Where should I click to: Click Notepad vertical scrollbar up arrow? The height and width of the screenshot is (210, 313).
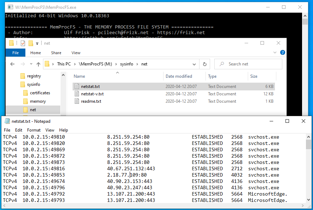pos(309,137)
